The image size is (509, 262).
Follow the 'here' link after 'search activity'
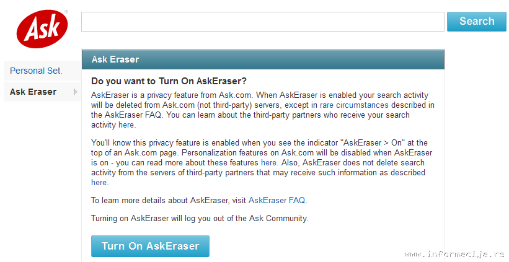pos(126,125)
